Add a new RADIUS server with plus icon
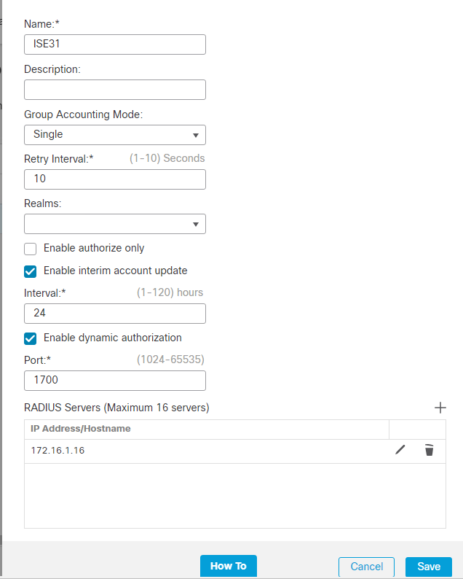 click(x=440, y=408)
